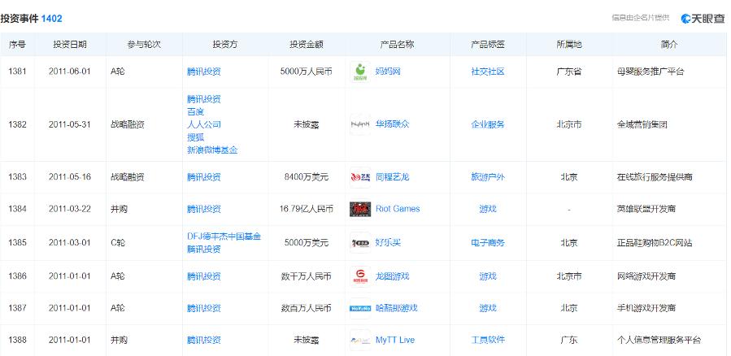Select the 5000万人民币 amount cell
The height and width of the screenshot is (356, 731).
[x=307, y=72]
